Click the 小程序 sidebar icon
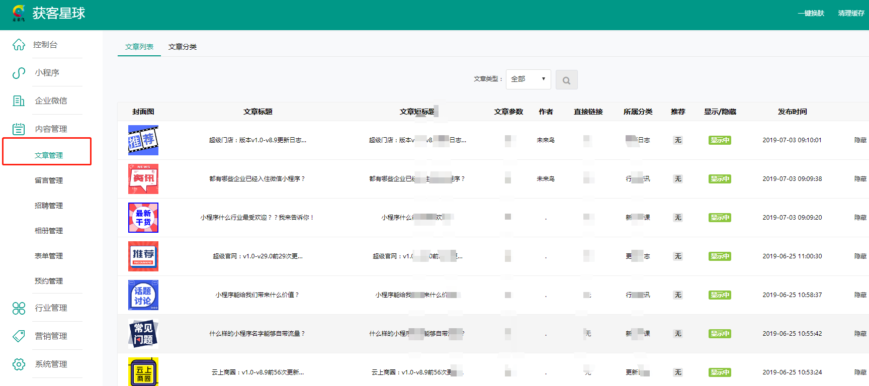Image resolution: width=869 pixels, height=386 pixels. click(x=19, y=73)
